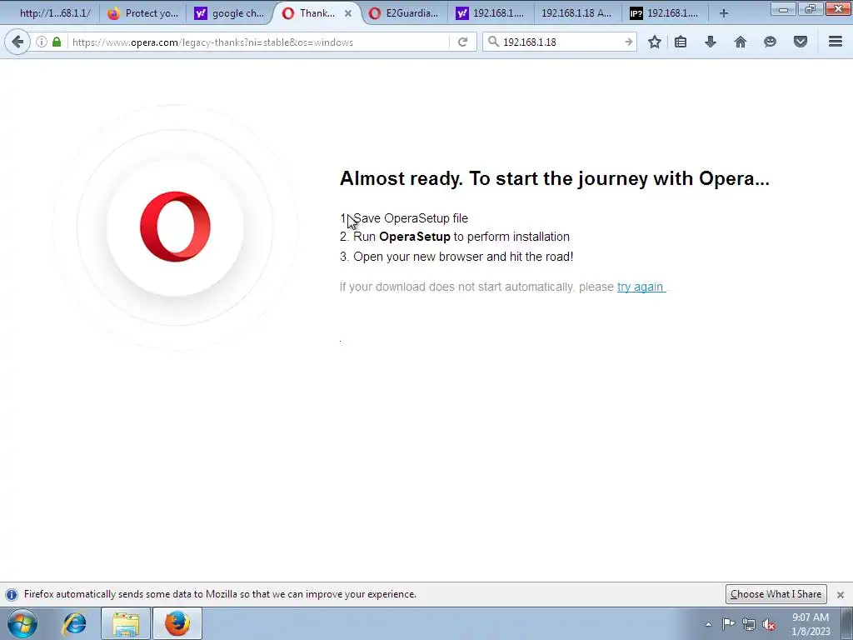This screenshot has width=853, height=640.
Task: Click the search box containing 192.168.1.18
Action: coord(561,42)
